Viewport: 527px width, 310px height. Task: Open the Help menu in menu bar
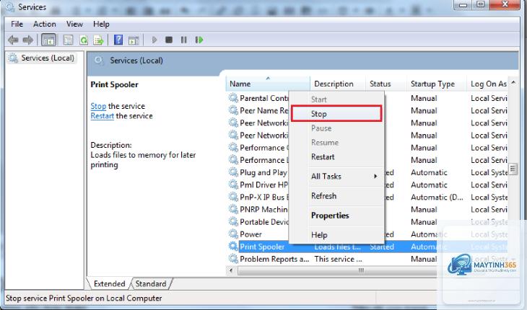pyautogui.click(x=101, y=25)
